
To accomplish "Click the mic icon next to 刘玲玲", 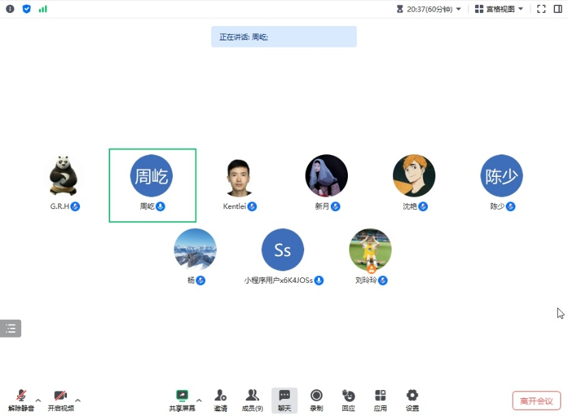I will point(383,280).
